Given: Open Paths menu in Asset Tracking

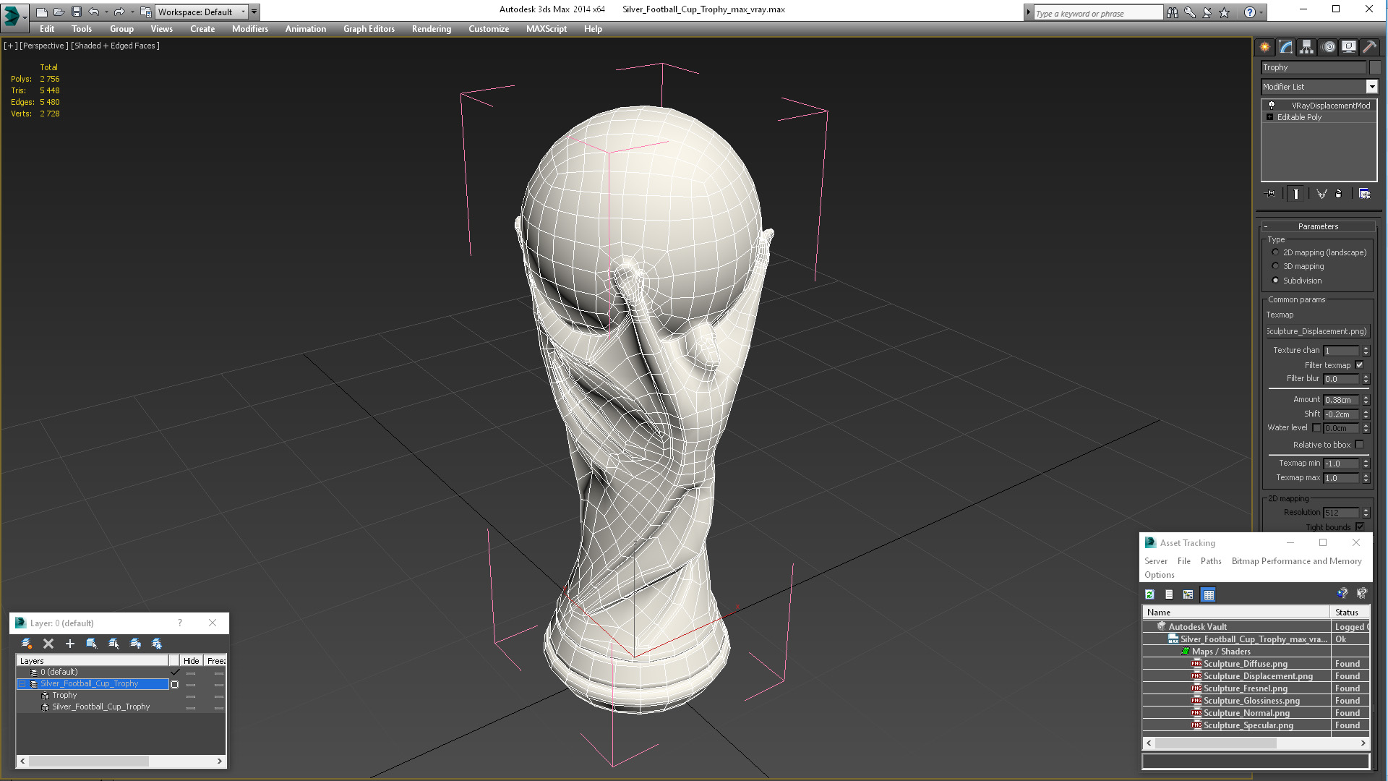Looking at the screenshot, I should (1211, 561).
